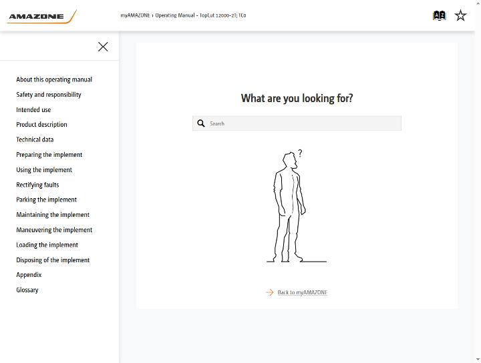Open myAMAZONE breadcrumb link
Image resolution: width=481 pixels, height=363 pixels.
tap(135, 15)
